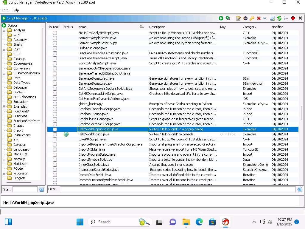This screenshot has height=229, width=305.
Task: Open the Edit menu
Action: point(5,10)
